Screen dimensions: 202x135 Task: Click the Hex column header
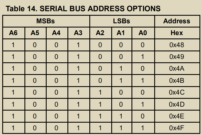(x=177, y=33)
